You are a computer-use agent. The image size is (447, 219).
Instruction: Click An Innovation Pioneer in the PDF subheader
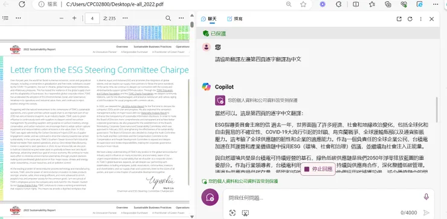105,52
